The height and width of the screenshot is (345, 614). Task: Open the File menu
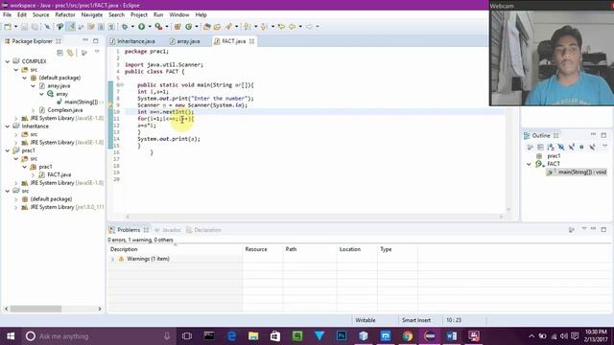(7, 15)
